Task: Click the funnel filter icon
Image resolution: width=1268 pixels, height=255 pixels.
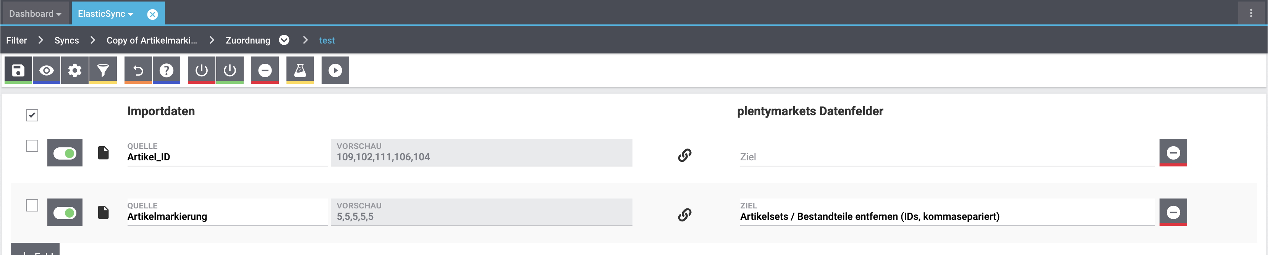Action: point(103,70)
